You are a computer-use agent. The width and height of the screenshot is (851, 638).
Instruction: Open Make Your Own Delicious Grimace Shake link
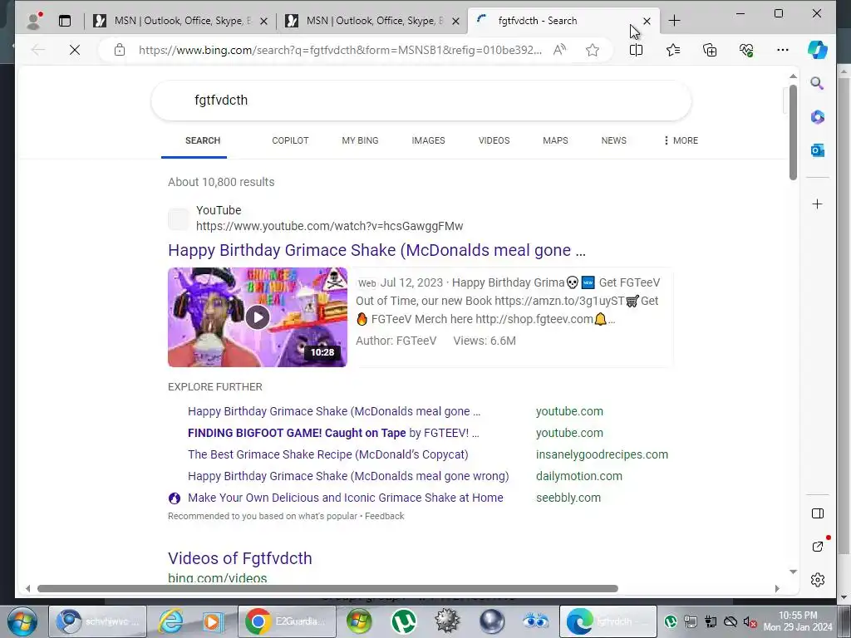pos(345,498)
